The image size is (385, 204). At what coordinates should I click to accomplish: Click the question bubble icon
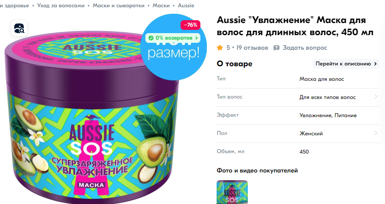pyautogui.click(x=277, y=48)
